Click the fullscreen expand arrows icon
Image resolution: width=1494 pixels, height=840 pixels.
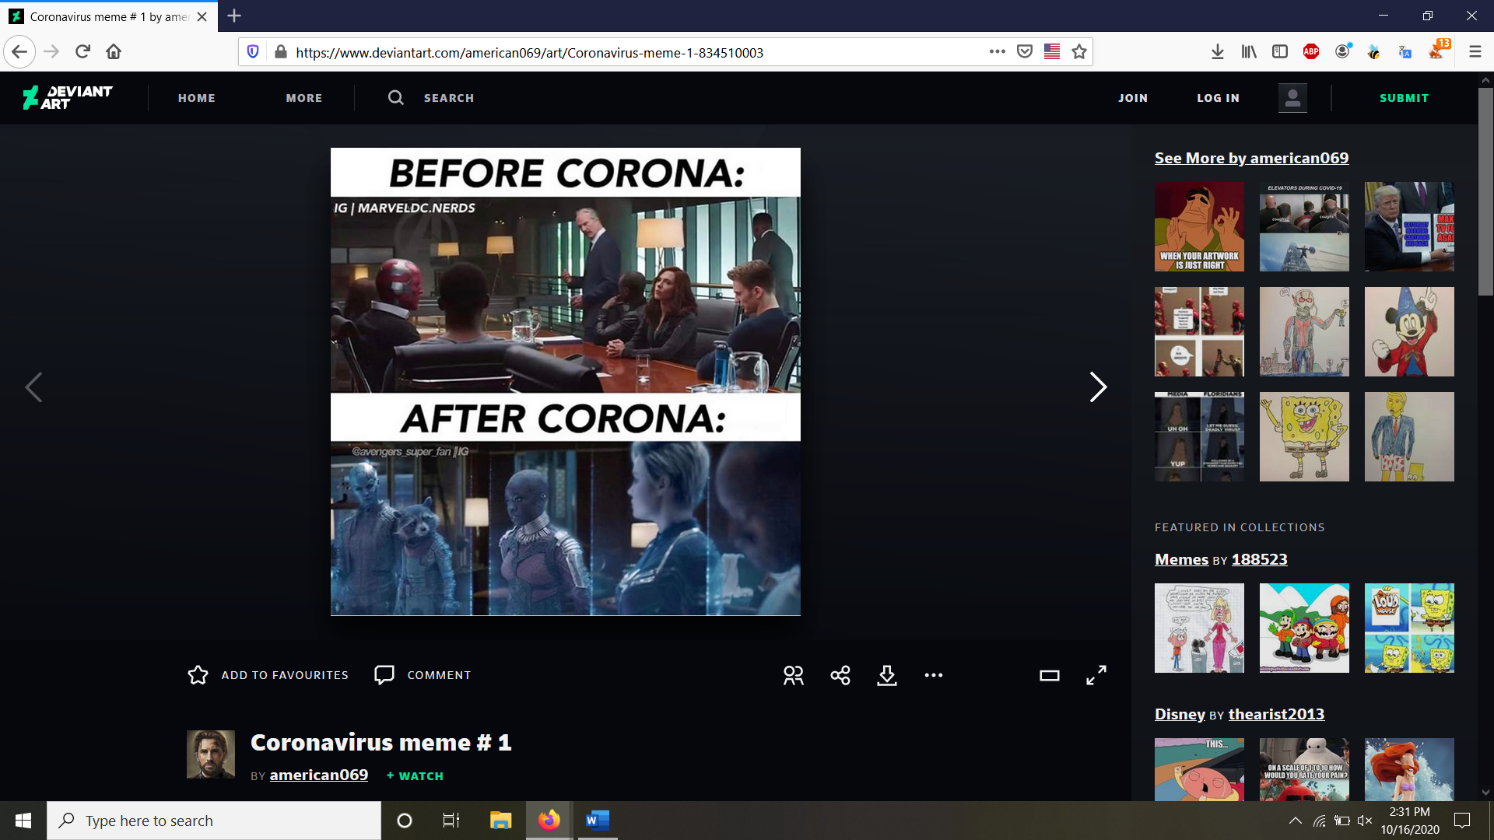click(x=1096, y=675)
